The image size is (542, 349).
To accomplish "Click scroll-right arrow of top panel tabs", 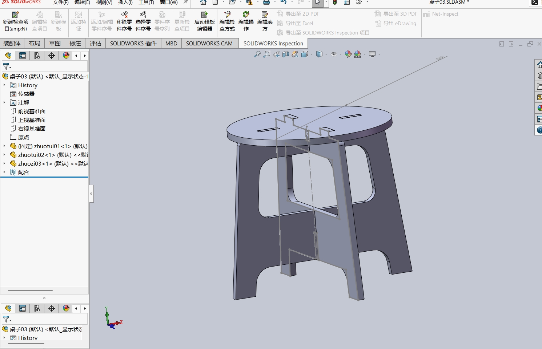I will pyautogui.click(x=85, y=56).
